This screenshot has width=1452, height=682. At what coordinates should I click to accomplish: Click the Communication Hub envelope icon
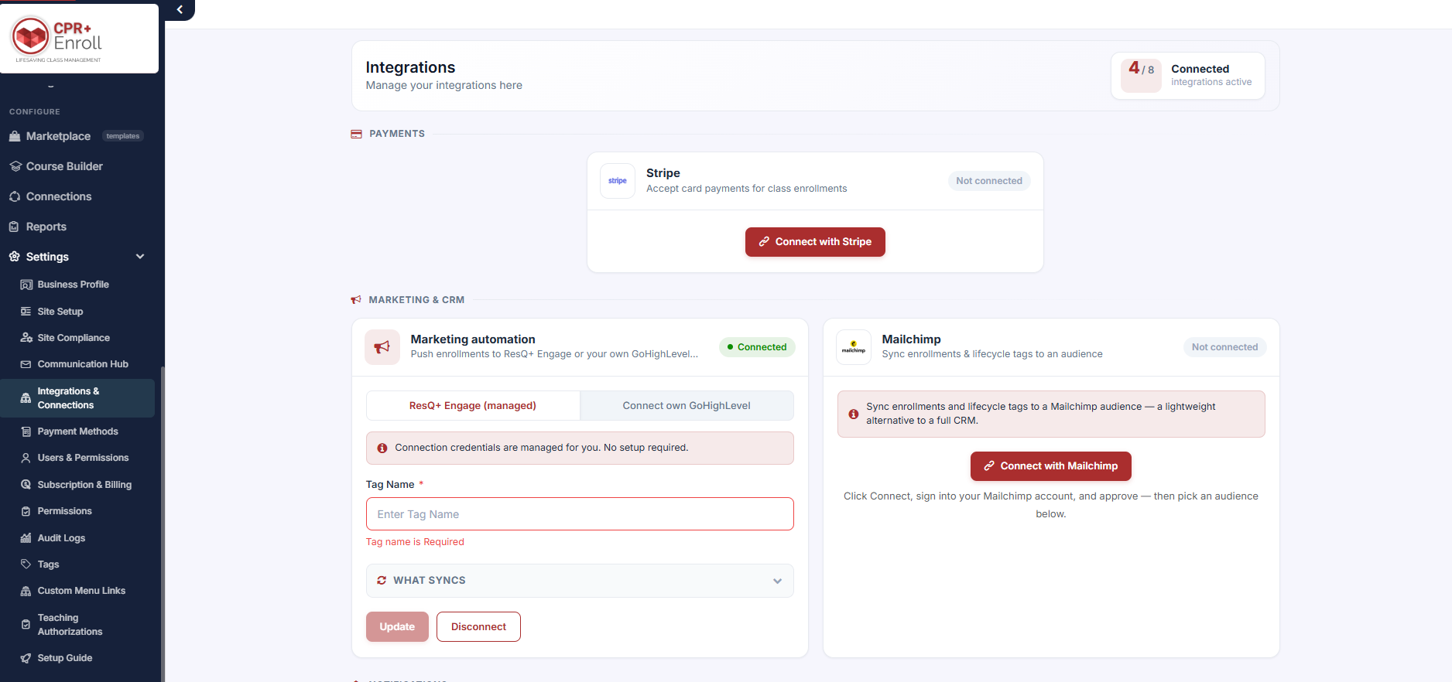(26, 364)
